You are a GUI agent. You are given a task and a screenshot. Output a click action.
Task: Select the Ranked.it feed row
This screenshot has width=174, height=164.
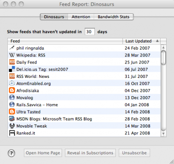[84, 133]
